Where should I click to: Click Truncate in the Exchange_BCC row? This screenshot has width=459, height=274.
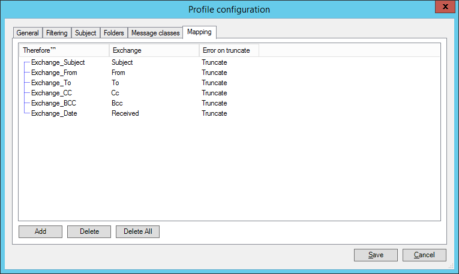coord(214,103)
